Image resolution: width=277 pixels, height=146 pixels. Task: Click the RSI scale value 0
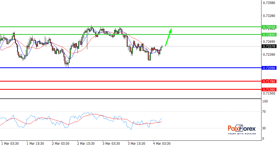[263, 139]
